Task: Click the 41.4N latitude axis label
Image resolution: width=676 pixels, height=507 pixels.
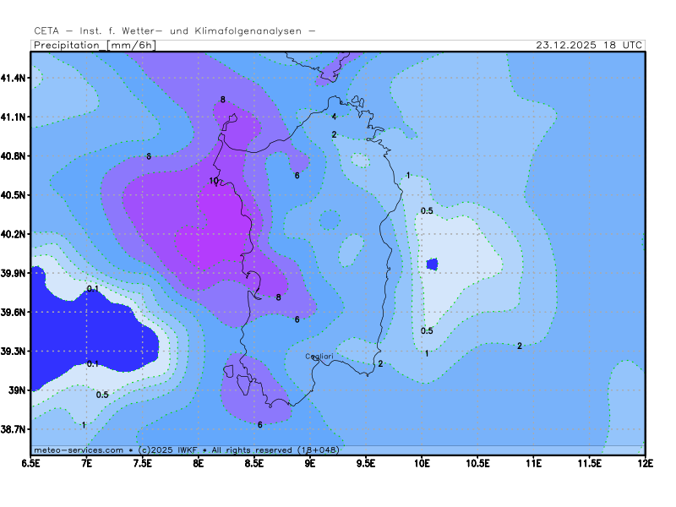Action: point(14,78)
